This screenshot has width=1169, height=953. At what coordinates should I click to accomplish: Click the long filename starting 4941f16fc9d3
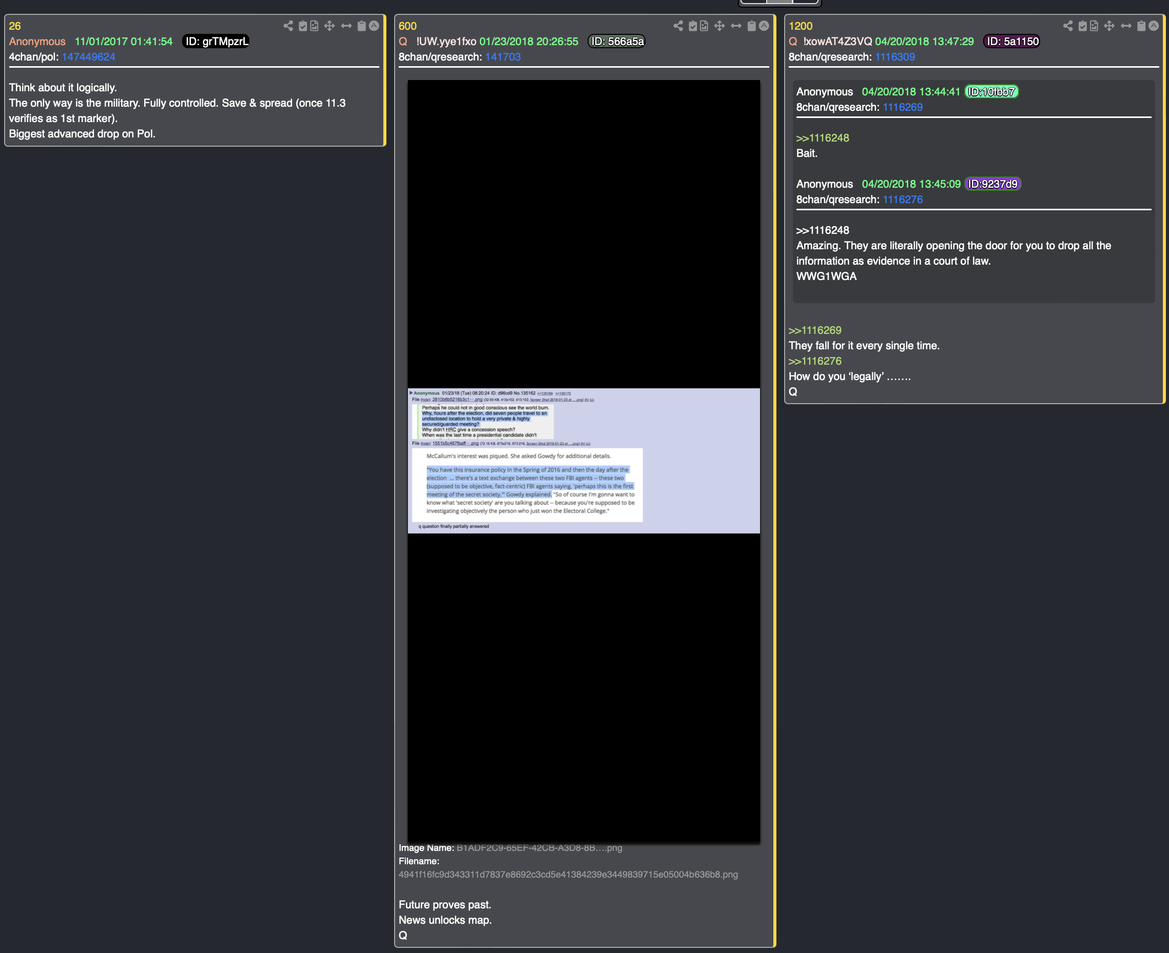568,875
